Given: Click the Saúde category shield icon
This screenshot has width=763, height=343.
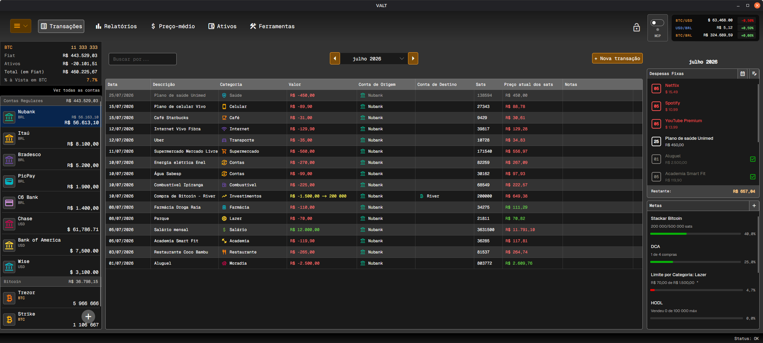Looking at the screenshot, I should pyautogui.click(x=224, y=95).
